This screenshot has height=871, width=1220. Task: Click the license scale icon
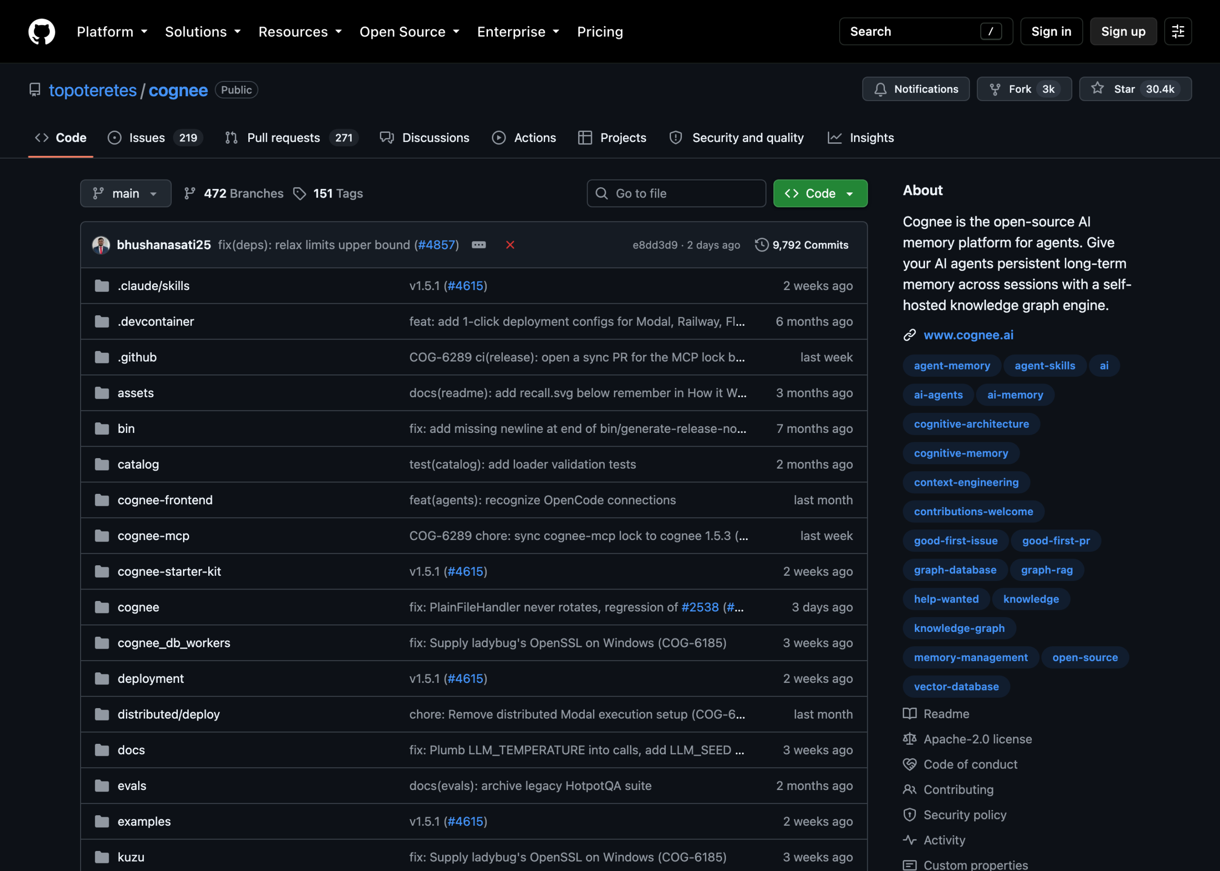[910, 739]
